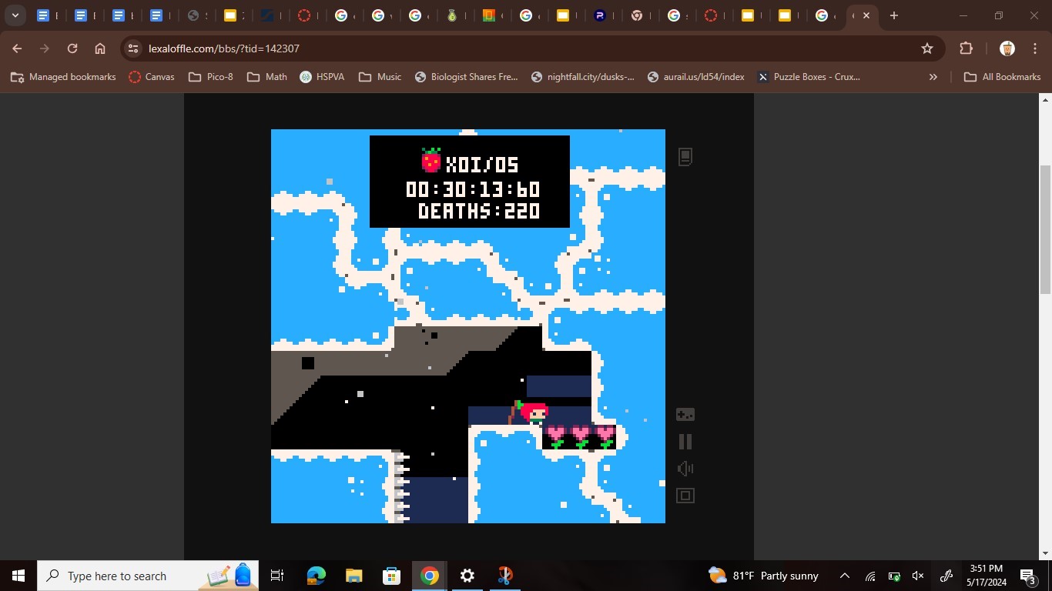The height and width of the screenshot is (591, 1052).
Task: Show the gamepad controls icon beside the game
Action: [x=685, y=415]
